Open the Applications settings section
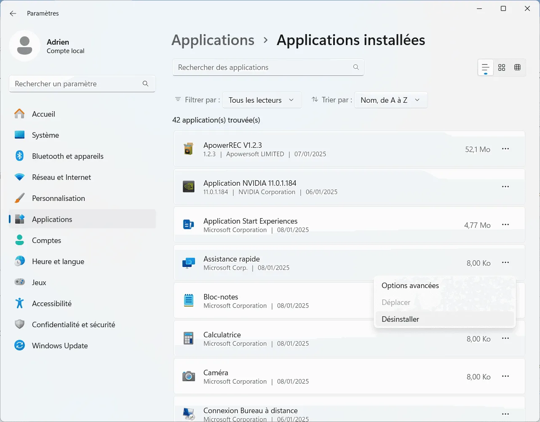The width and height of the screenshot is (540, 422). point(83,219)
